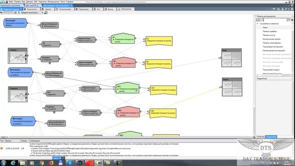This screenshot has width=295, height=166.
Task: Select the Окно window block
Action: click(231, 58)
